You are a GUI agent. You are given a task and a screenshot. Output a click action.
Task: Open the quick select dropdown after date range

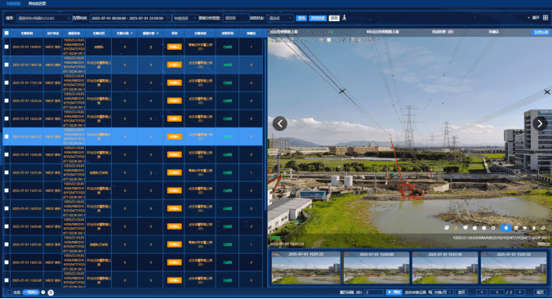(x=185, y=18)
